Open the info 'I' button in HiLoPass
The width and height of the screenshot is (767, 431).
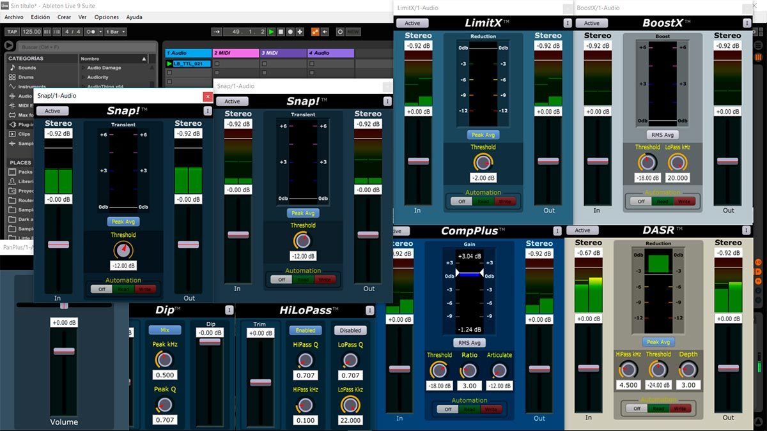[371, 310]
